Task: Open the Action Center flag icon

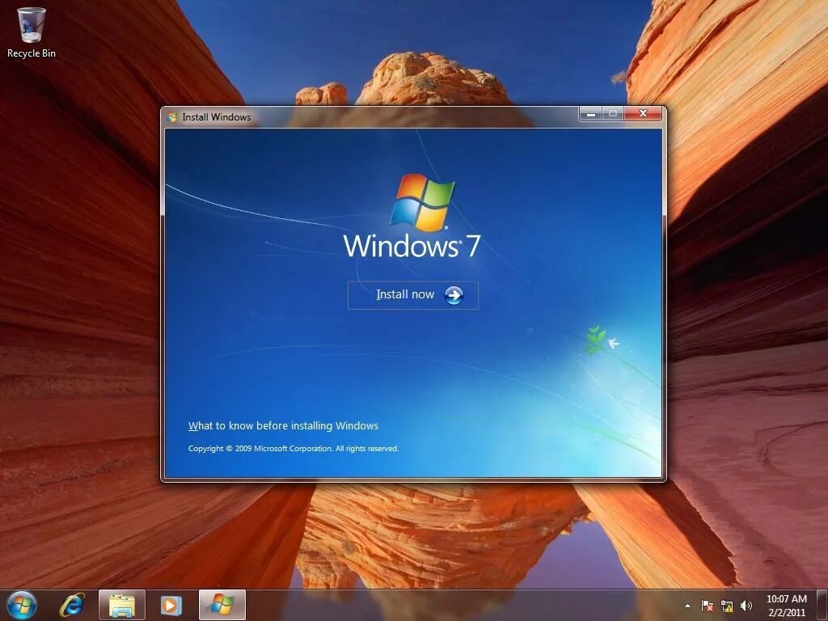Action: 707,606
